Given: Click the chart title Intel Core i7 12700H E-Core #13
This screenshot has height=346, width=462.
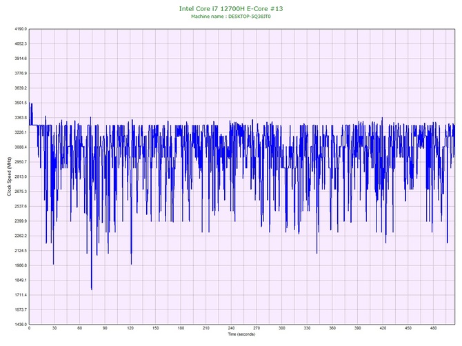Looking at the screenshot, I should (x=231, y=8).
